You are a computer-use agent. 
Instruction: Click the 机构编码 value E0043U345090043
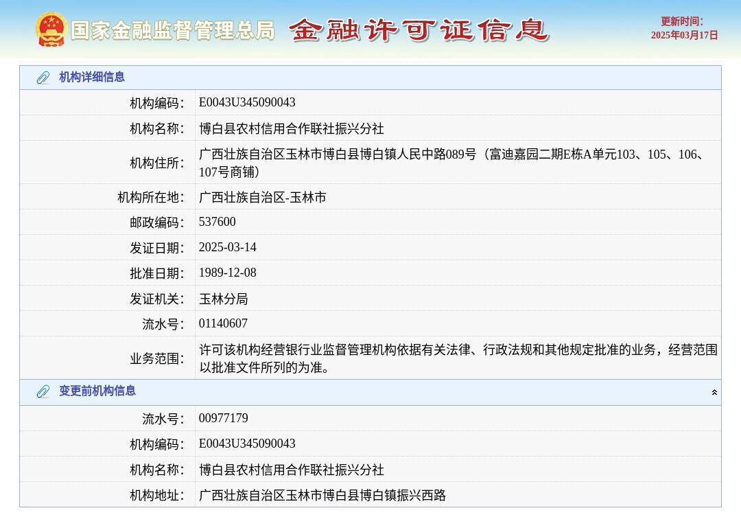247,102
